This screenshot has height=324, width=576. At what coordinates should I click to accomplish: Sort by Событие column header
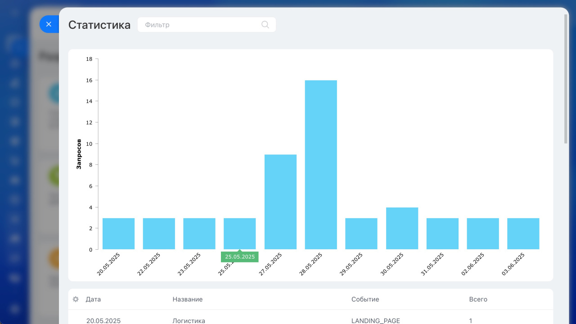click(x=365, y=299)
